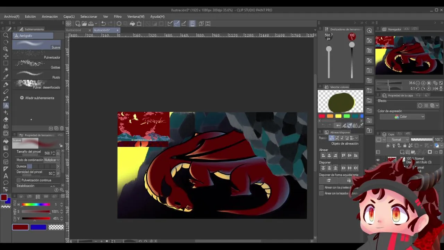Image resolution: width=444 pixels, height=250 pixels.
Task: Select the Pulver. desenfocado subtool
Action: (37, 85)
